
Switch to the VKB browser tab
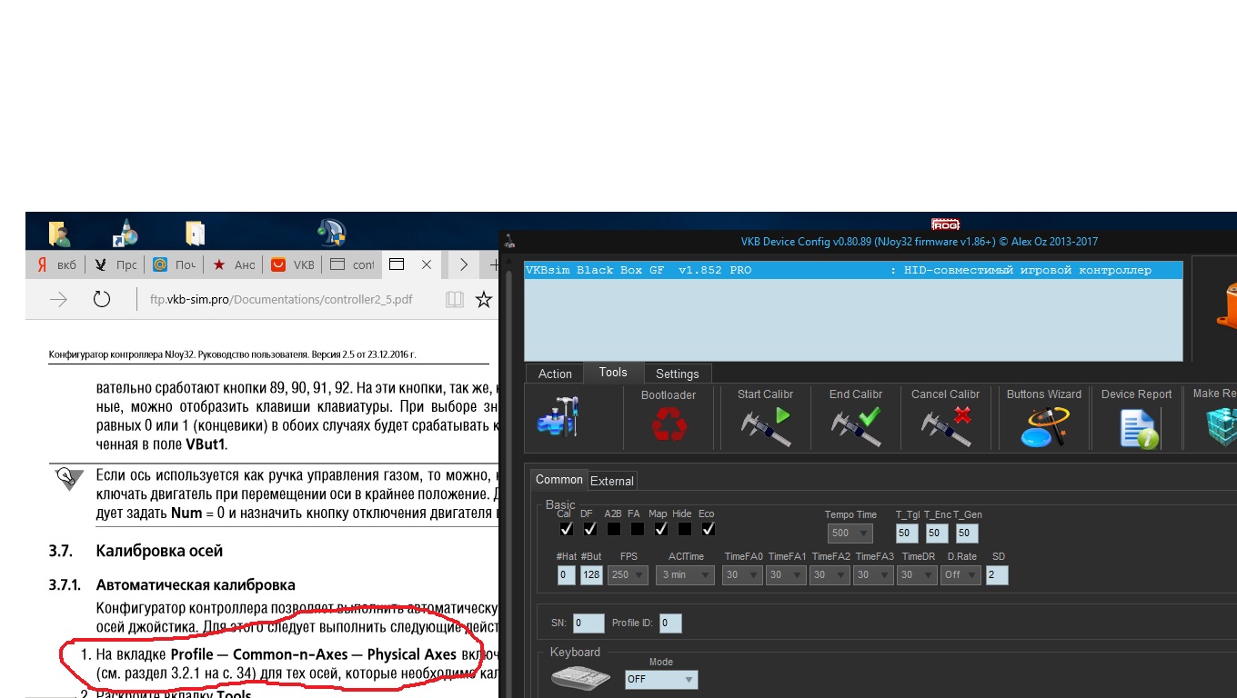pyautogui.click(x=293, y=264)
